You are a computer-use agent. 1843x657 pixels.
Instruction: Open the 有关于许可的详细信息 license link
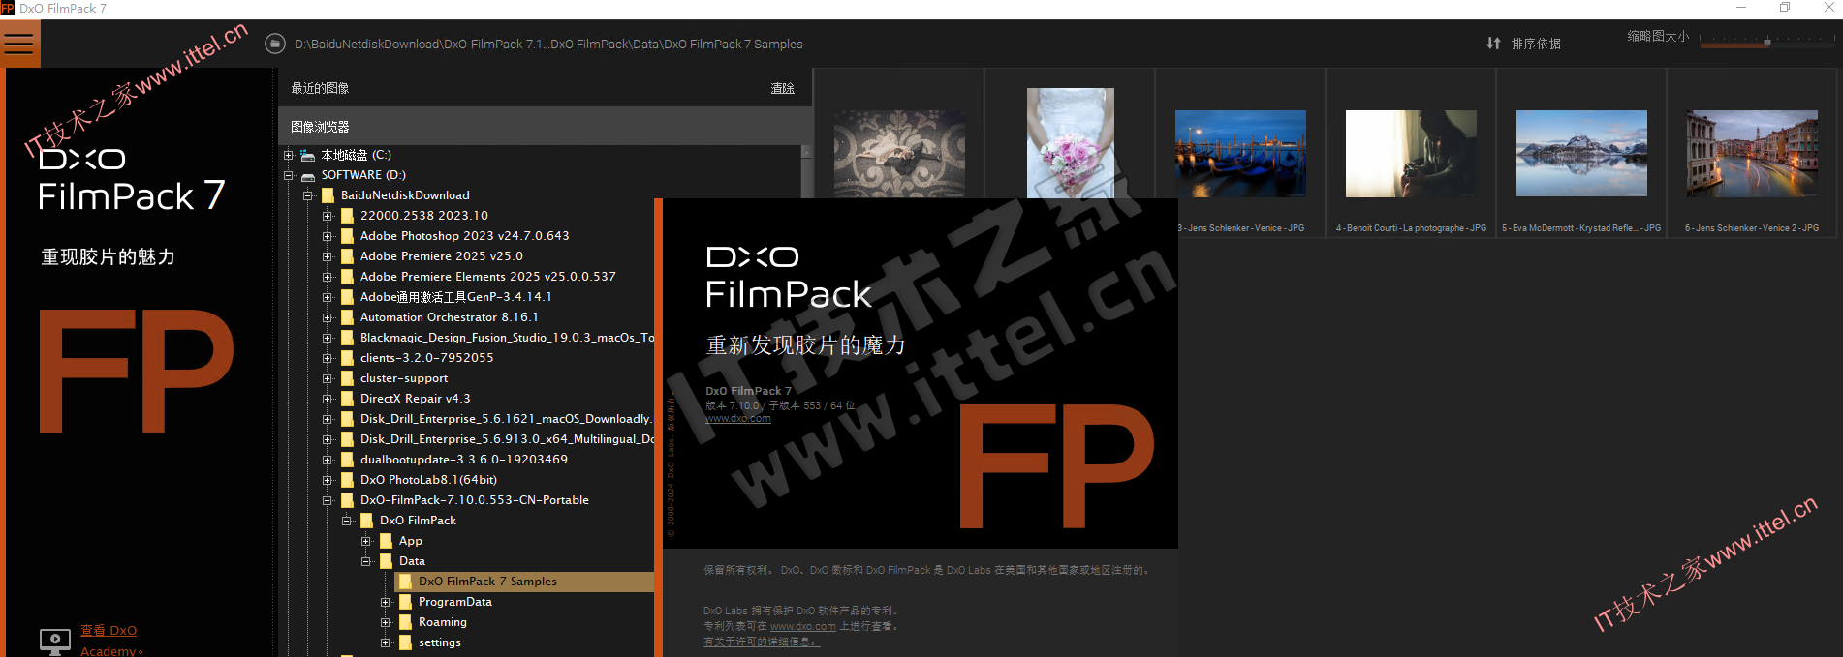pos(762,642)
